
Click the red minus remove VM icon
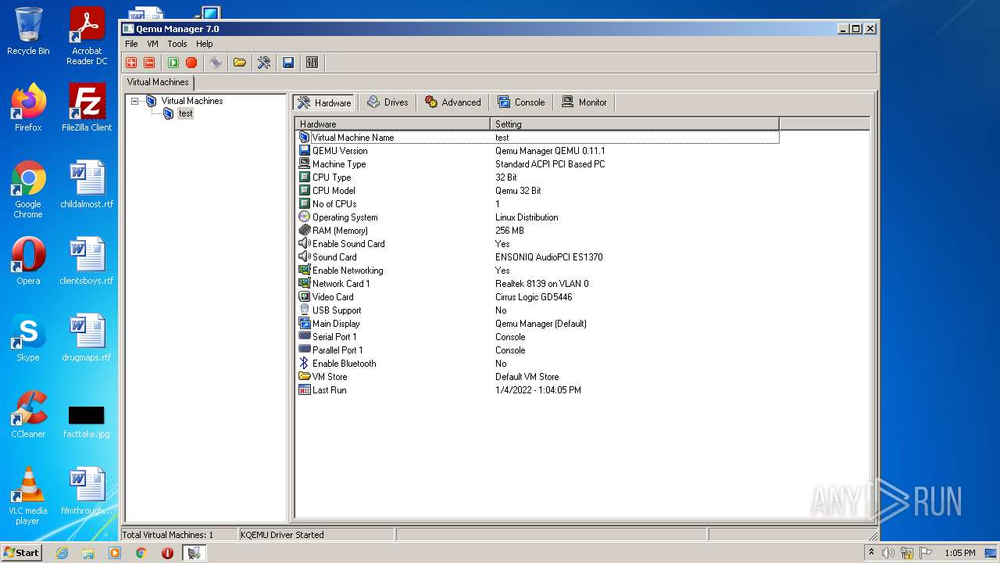coord(149,63)
